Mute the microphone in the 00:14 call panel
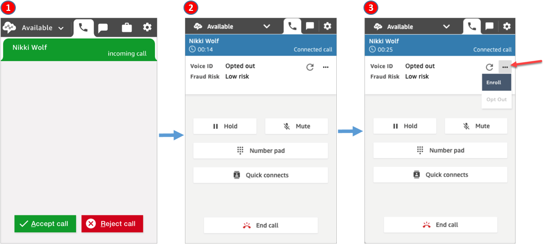 click(296, 126)
